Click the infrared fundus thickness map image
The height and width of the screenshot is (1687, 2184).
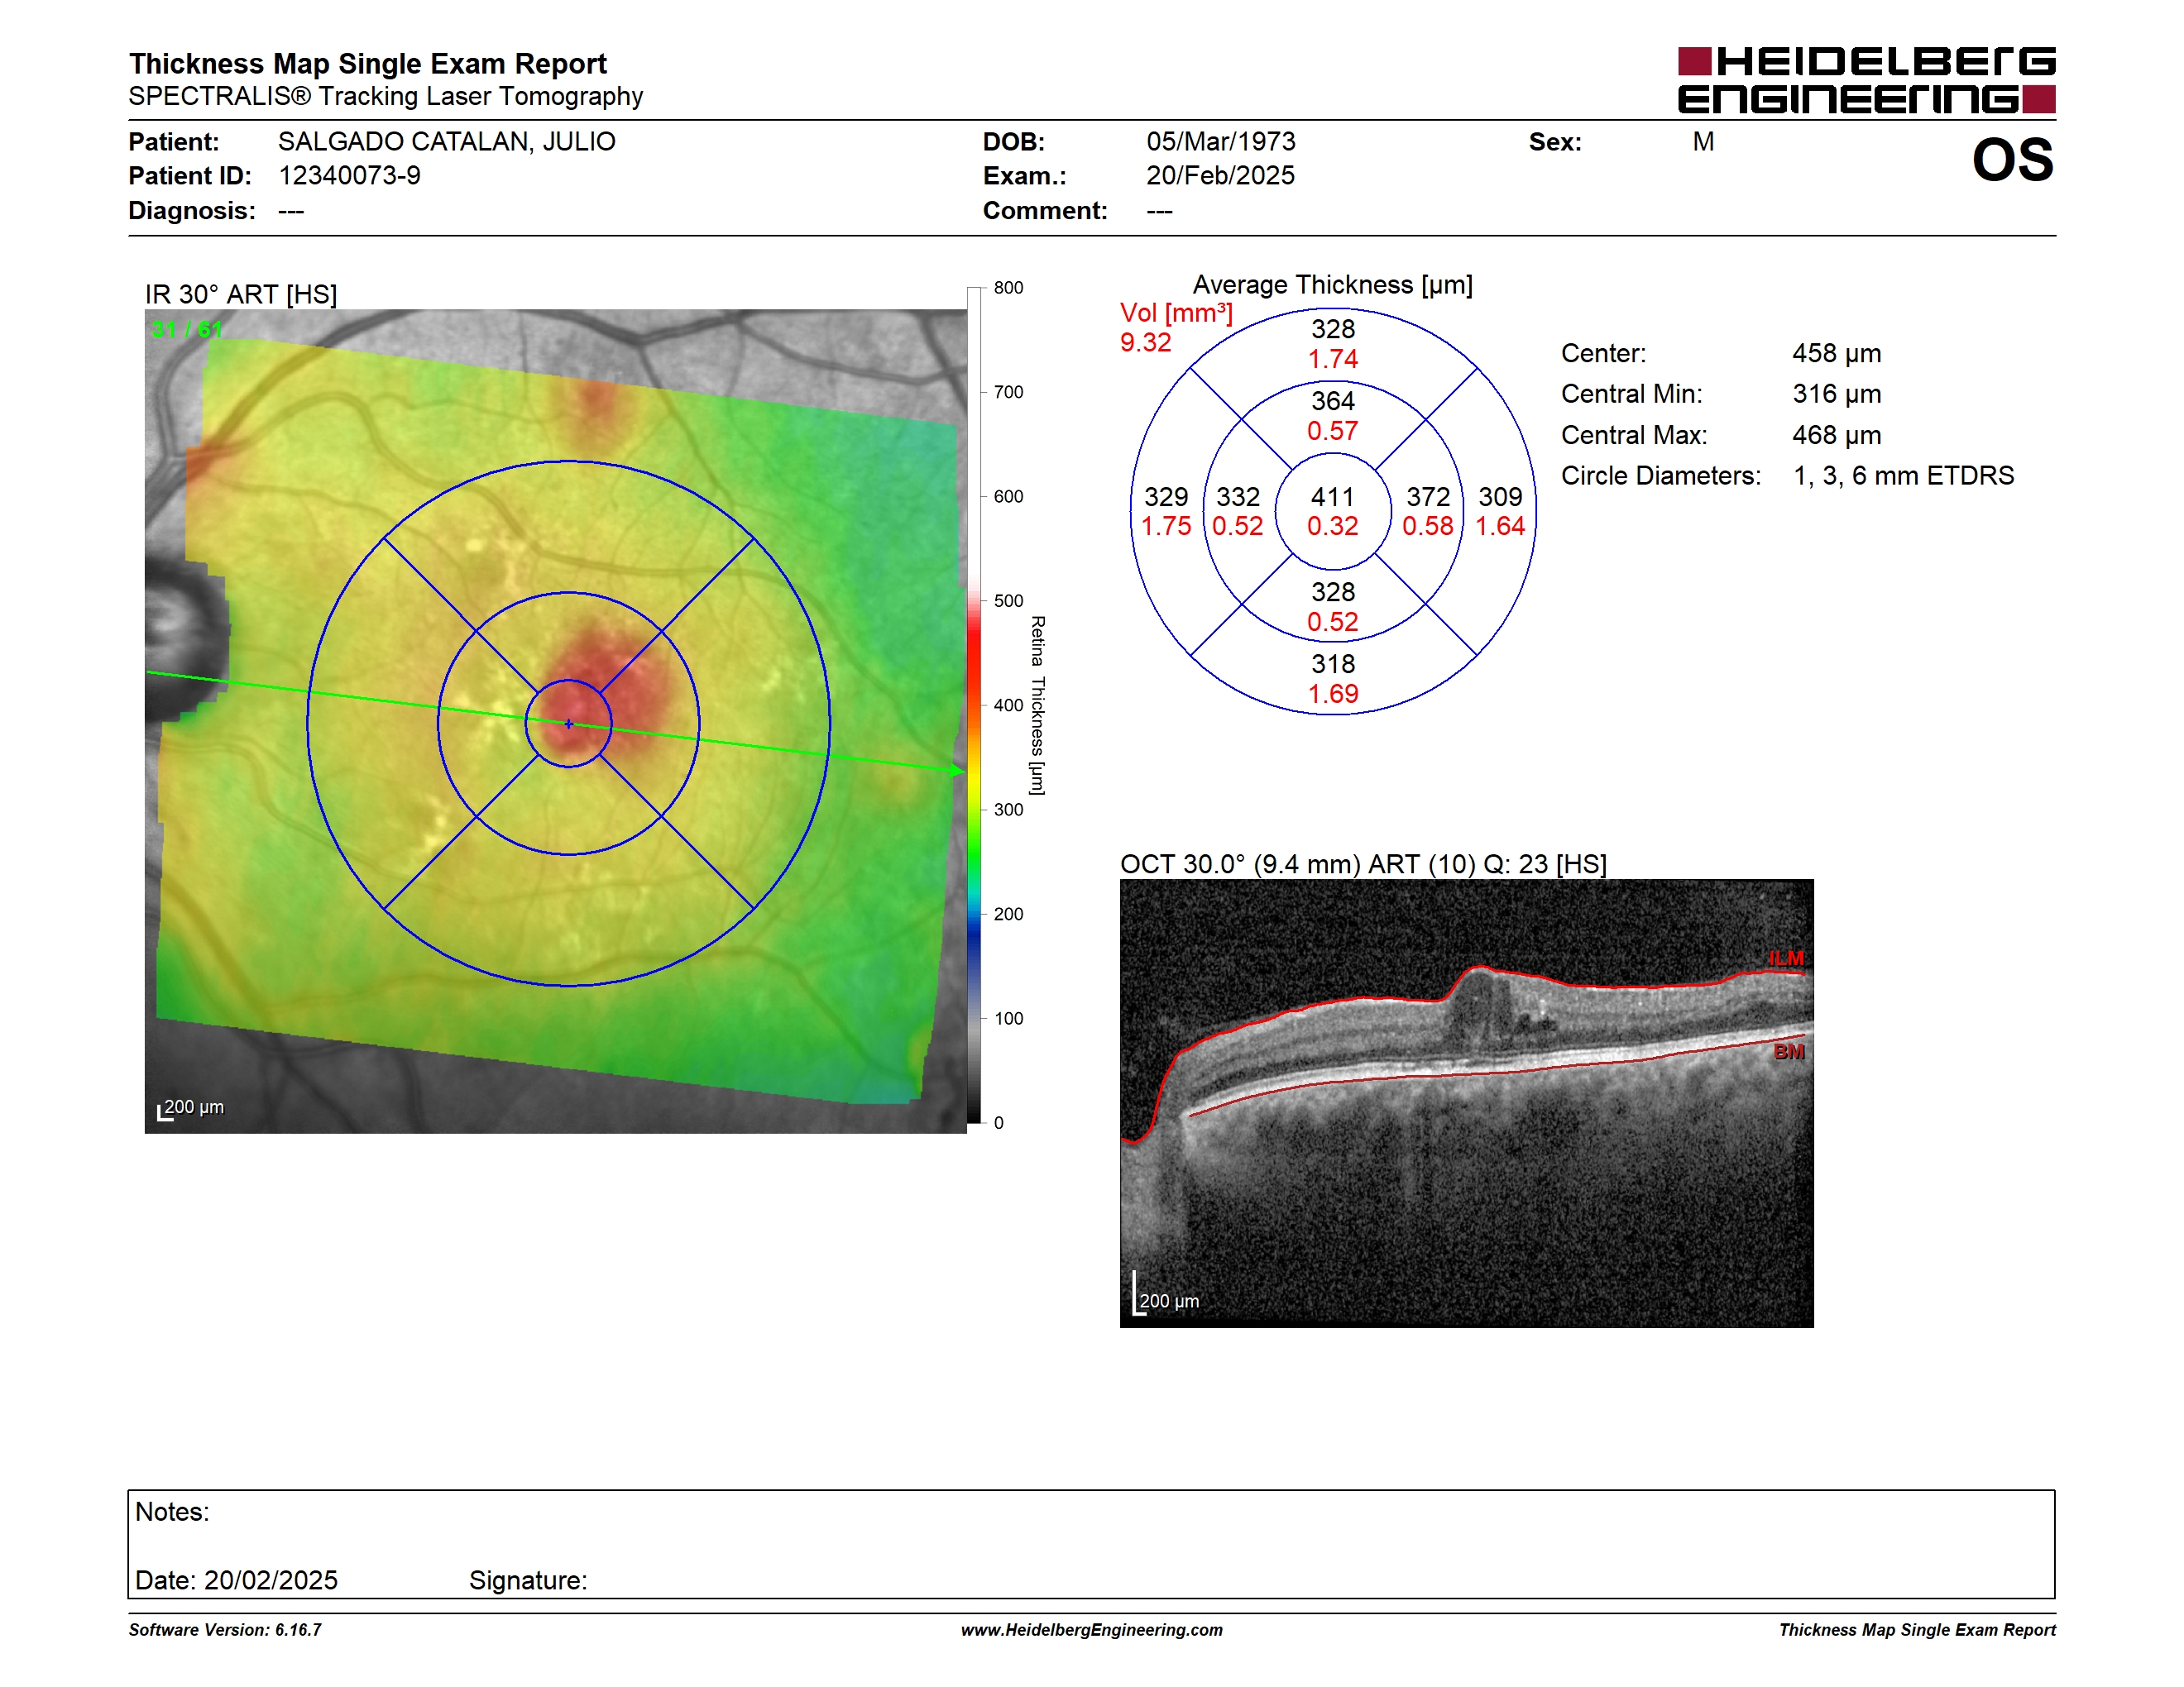click(556, 720)
